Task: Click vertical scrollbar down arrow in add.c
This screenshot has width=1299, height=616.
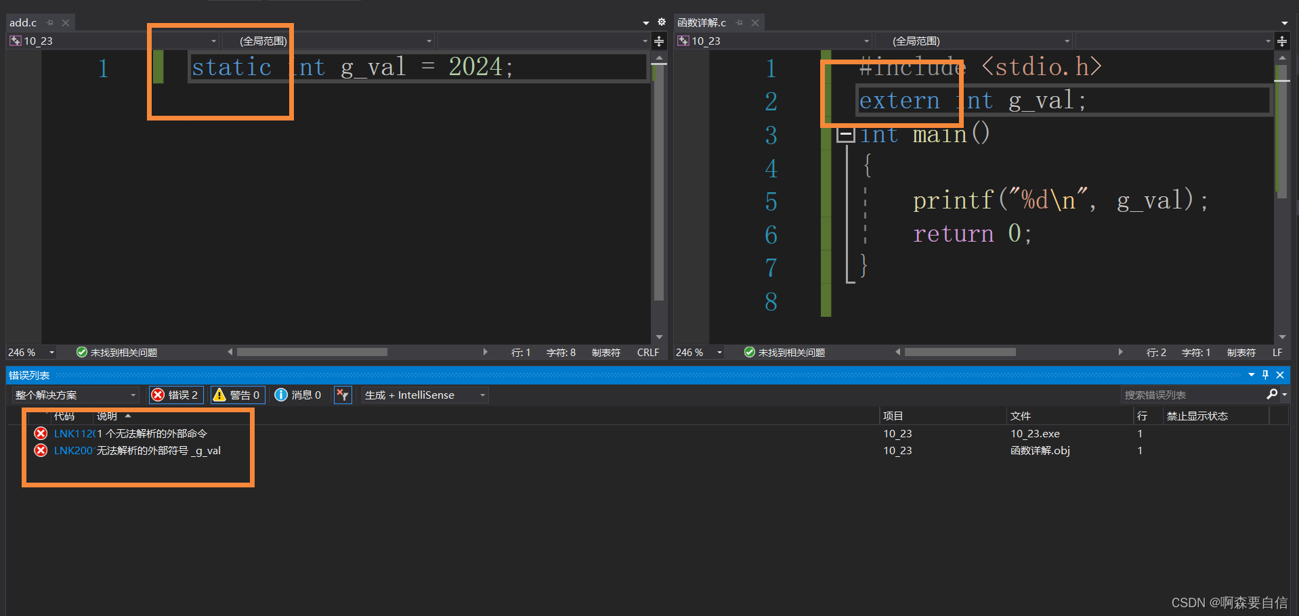Action: click(x=659, y=337)
